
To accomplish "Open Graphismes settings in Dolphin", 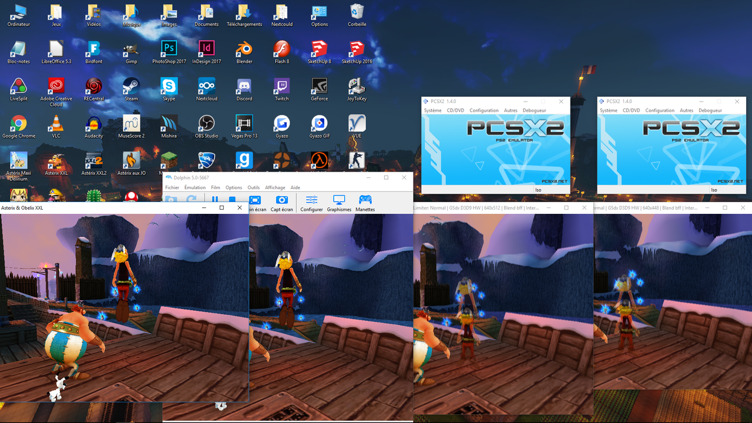I will click(339, 203).
